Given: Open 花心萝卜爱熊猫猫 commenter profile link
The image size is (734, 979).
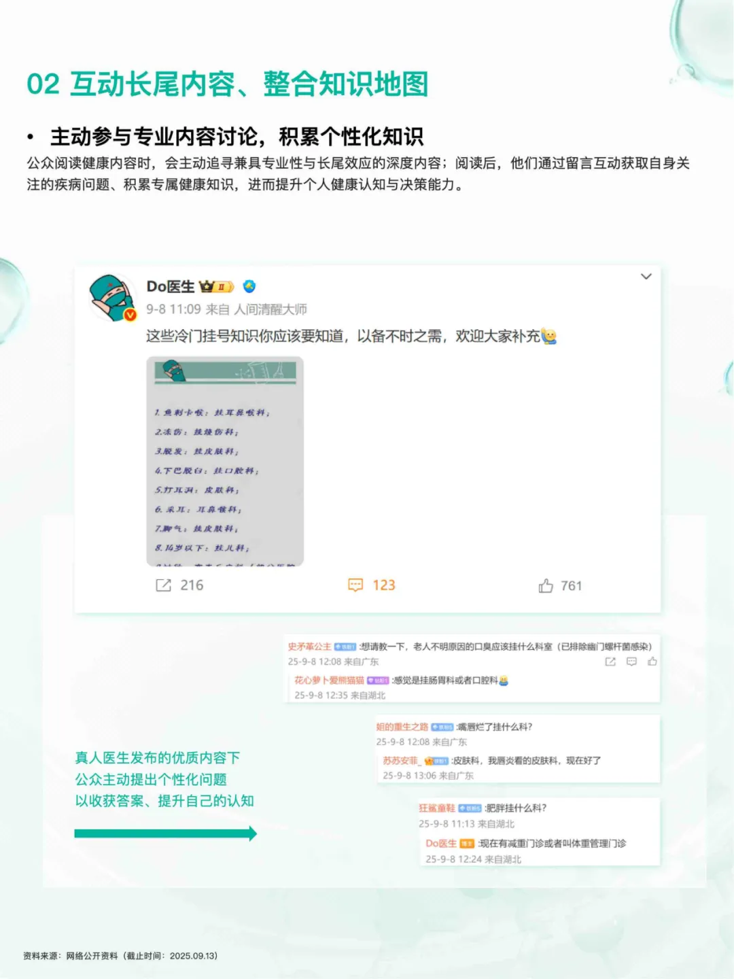Looking at the screenshot, I should 329,680.
